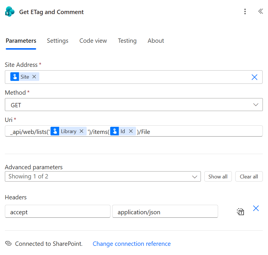268x255 pixels.
Task: Click the Show all advanced parameters button
Action: point(218,176)
